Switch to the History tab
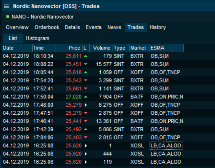The width and height of the screenshot is (215, 168). click(158, 27)
